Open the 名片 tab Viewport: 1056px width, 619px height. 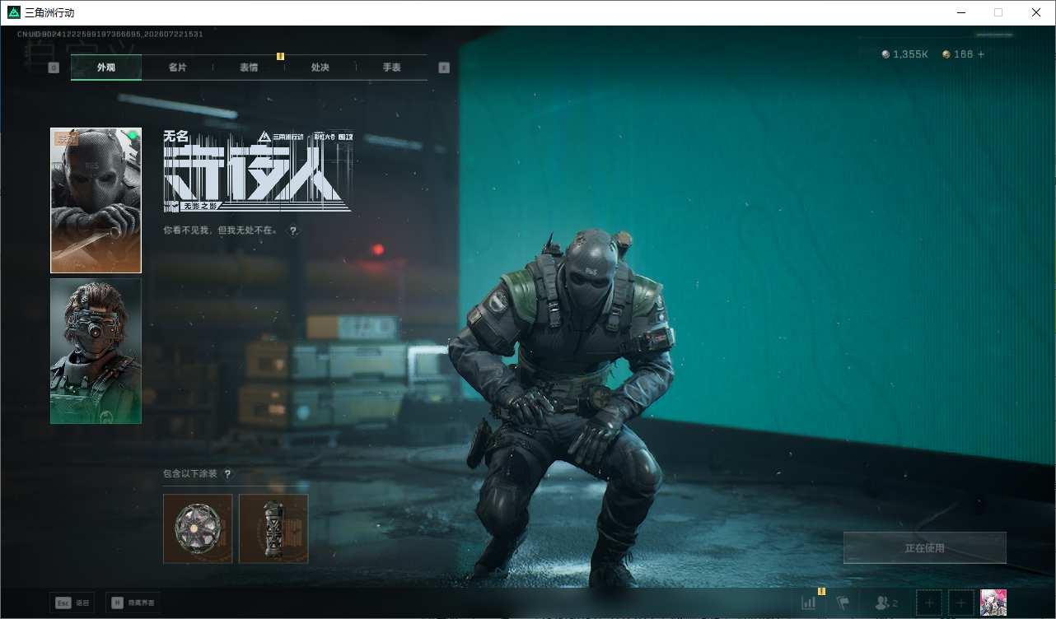177,67
